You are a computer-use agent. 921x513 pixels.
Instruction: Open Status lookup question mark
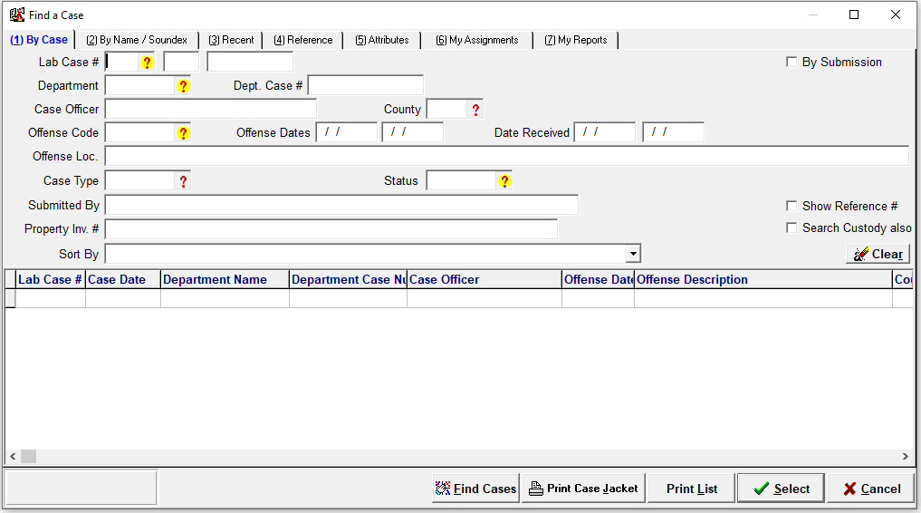[504, 181]
